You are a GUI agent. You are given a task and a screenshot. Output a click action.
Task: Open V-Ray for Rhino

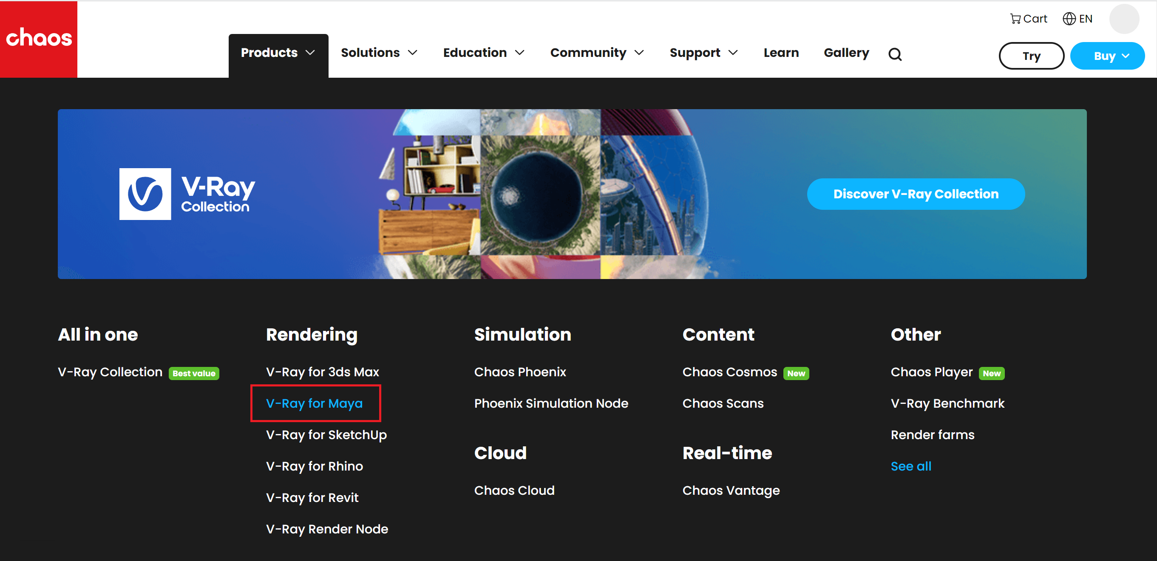click(315, 466)
